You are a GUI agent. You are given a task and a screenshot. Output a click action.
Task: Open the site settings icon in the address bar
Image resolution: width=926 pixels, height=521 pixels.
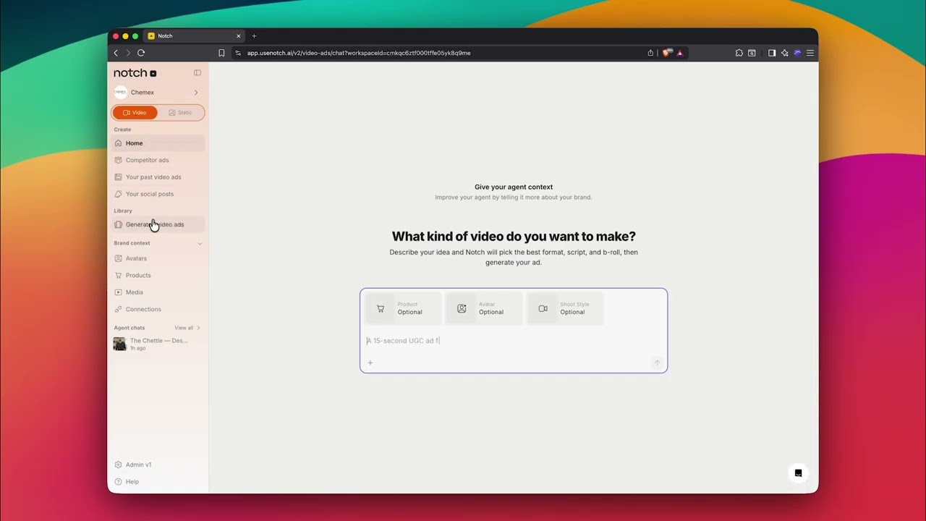(x=238, y=53)
